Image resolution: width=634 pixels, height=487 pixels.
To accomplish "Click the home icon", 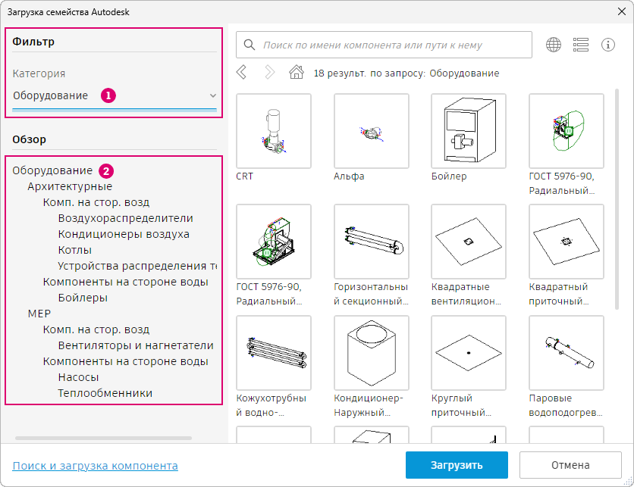I will tap(297, 72).
